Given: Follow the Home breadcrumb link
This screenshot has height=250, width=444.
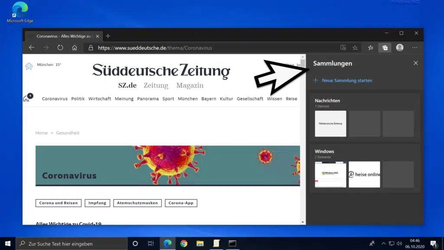Looking at the screenshot, I should [x=42, y=133].
